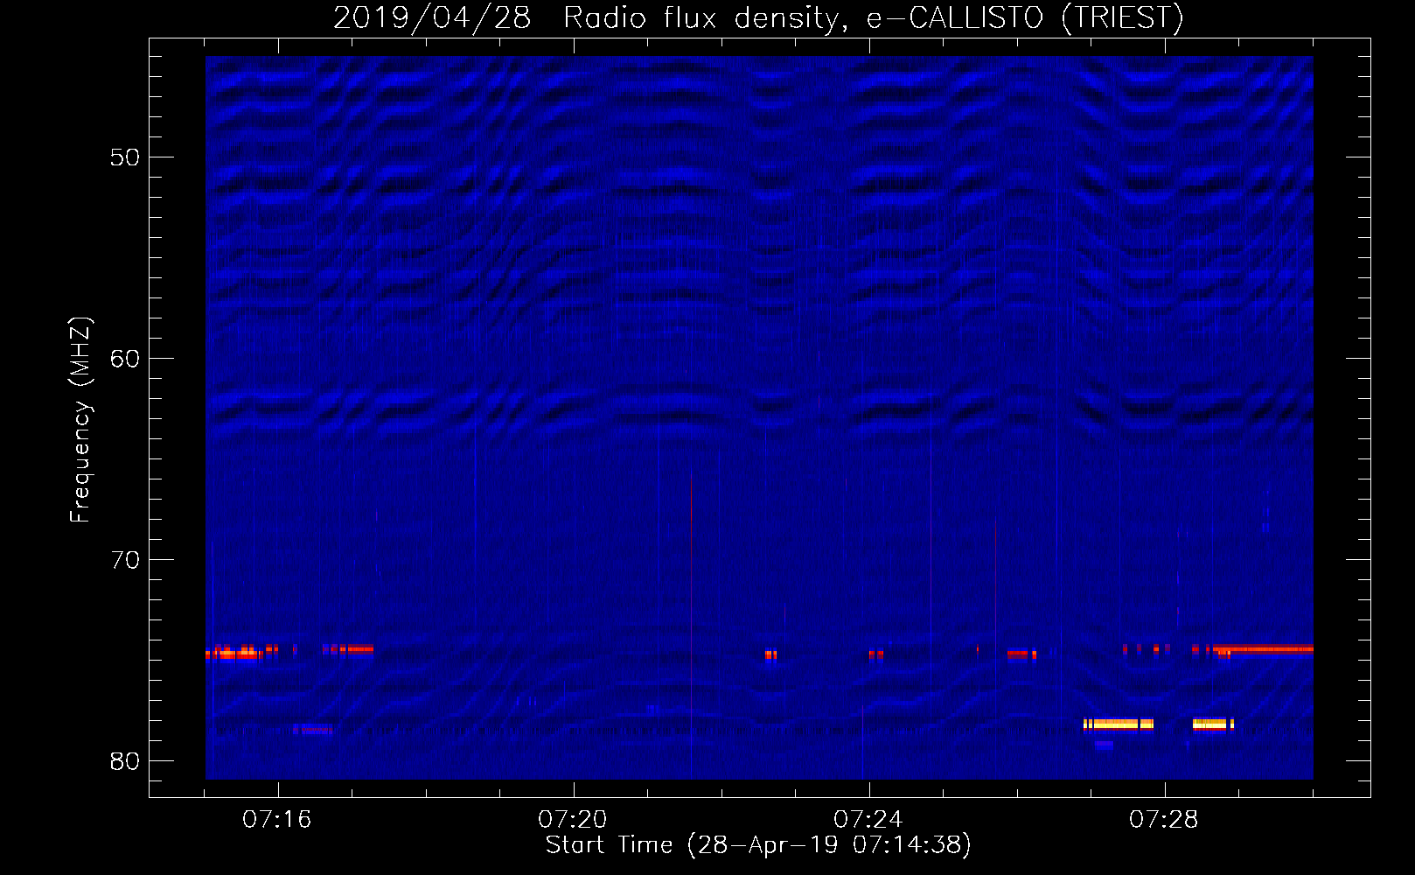This screenshot has height=875, width=1415.
Task: Click the 'Frequency (MHZ)' y-axis label
Action: 80,420
